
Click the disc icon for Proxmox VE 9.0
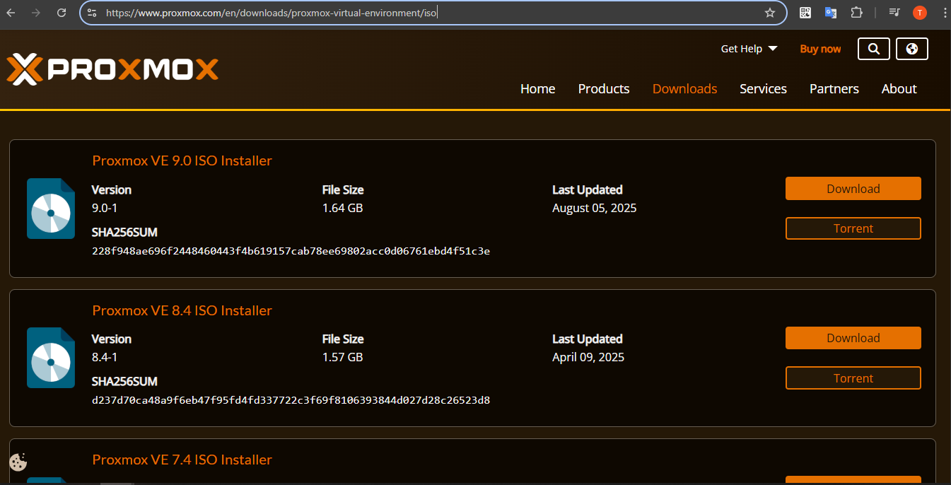[51, 209]
